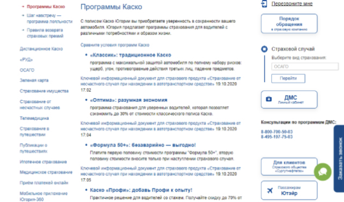344x202 pixels.
Task: Click the medical kit icon beside ДМС
Action: [269, 99]
